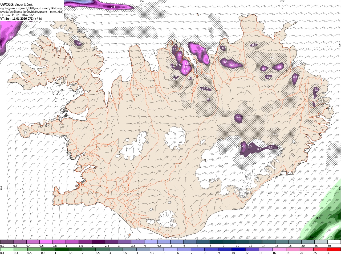Click the 20W longitude label
The height and width of the screenshot is (255, 341).
click(142, 1)
